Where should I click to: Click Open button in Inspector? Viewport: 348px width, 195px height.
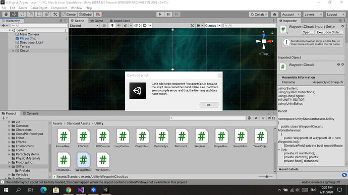pos(307,32)
